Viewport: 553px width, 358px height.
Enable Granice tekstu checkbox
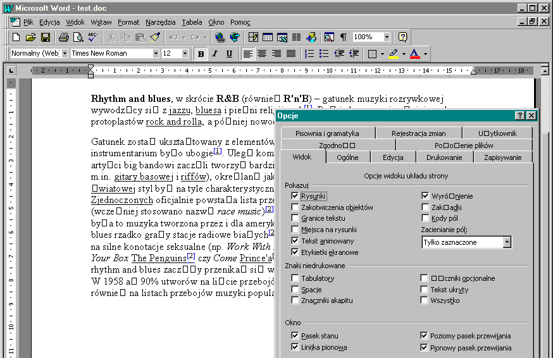(295, 218)
